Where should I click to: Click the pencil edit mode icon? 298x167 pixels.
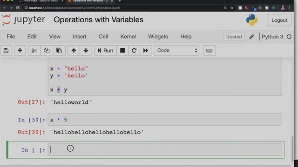[251, 37]
